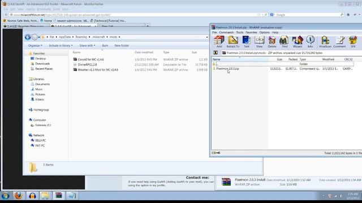Select Weather v1.3 Mod for MC v1.4.6
362x203 pixels.
tap(98, 70)
